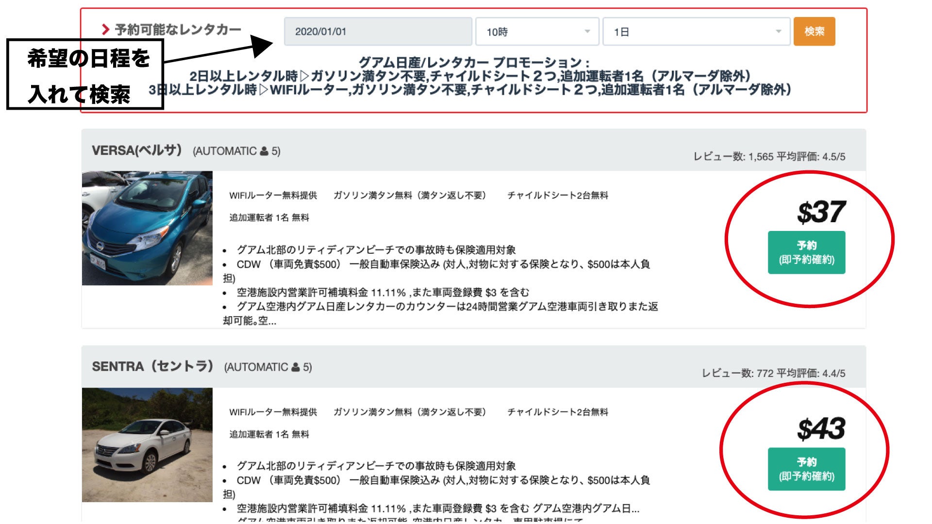Click the VERSA WIFIルーター無料提供 feature label
The height and width of the screenshot is (524, 932).
[x=273, y=196]
